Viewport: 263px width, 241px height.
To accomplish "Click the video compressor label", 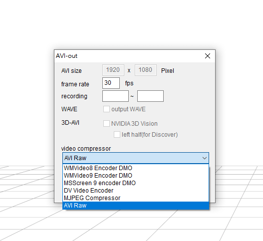I will coord(86,148).
